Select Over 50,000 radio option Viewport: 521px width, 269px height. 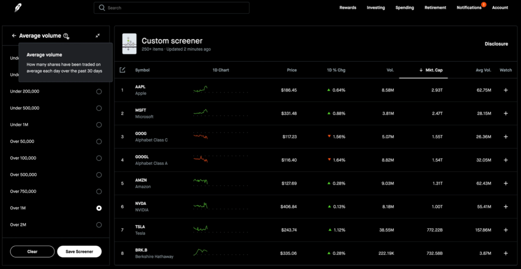(99, 141)
